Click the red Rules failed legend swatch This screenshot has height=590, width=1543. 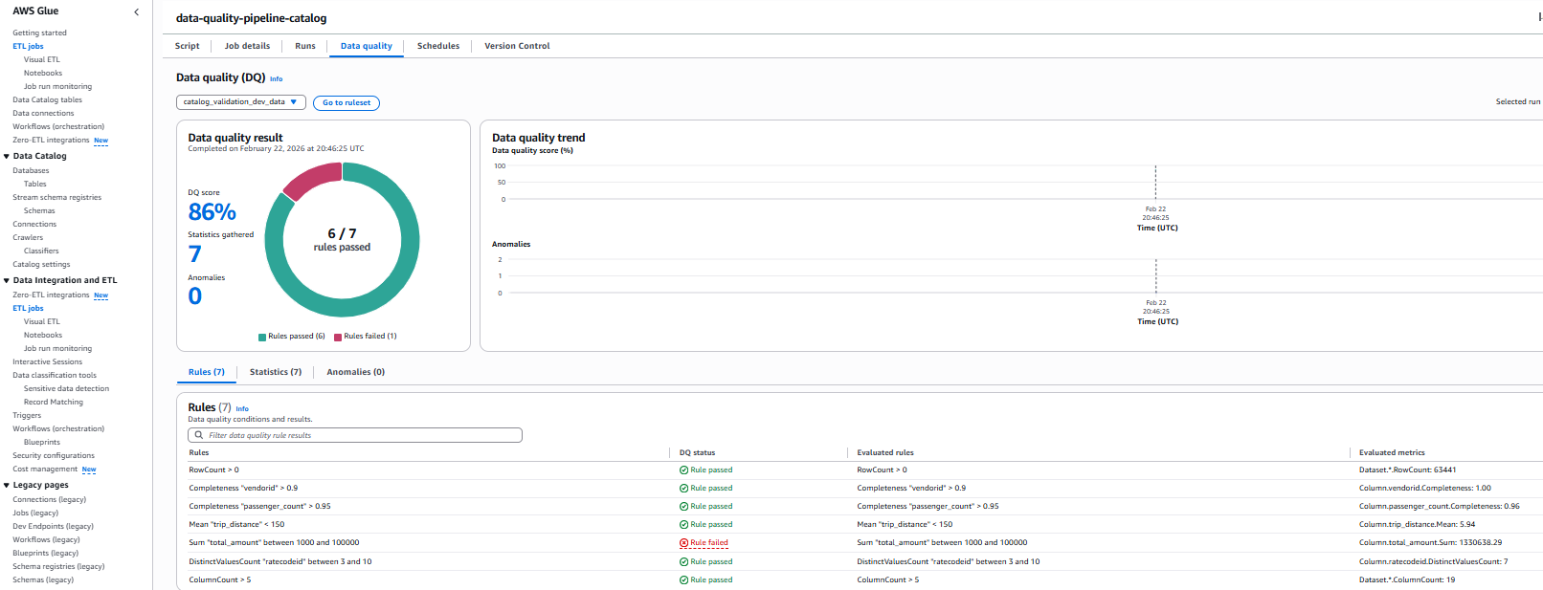pos(338,337)
